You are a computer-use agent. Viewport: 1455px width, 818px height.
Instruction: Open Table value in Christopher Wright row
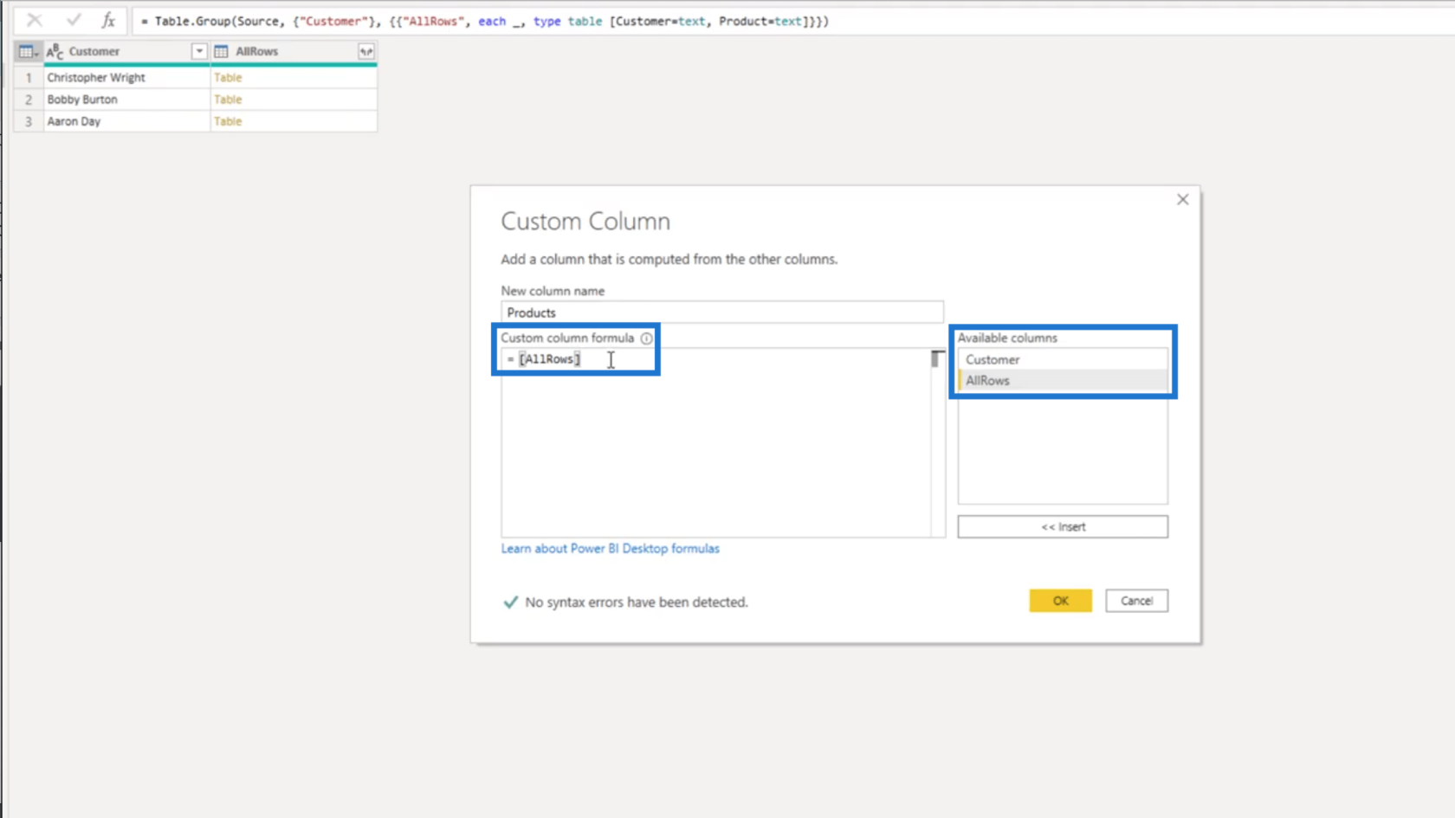[228, 77]
